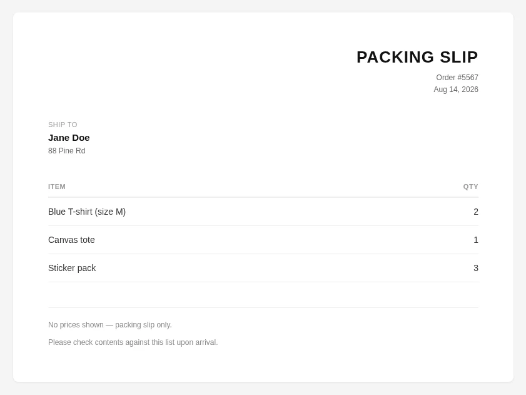Image resolution: width=526 pixels, height=395 pixels.
Task: Click the 'Please check contents' footer note
Action: (x=133, y=342)
